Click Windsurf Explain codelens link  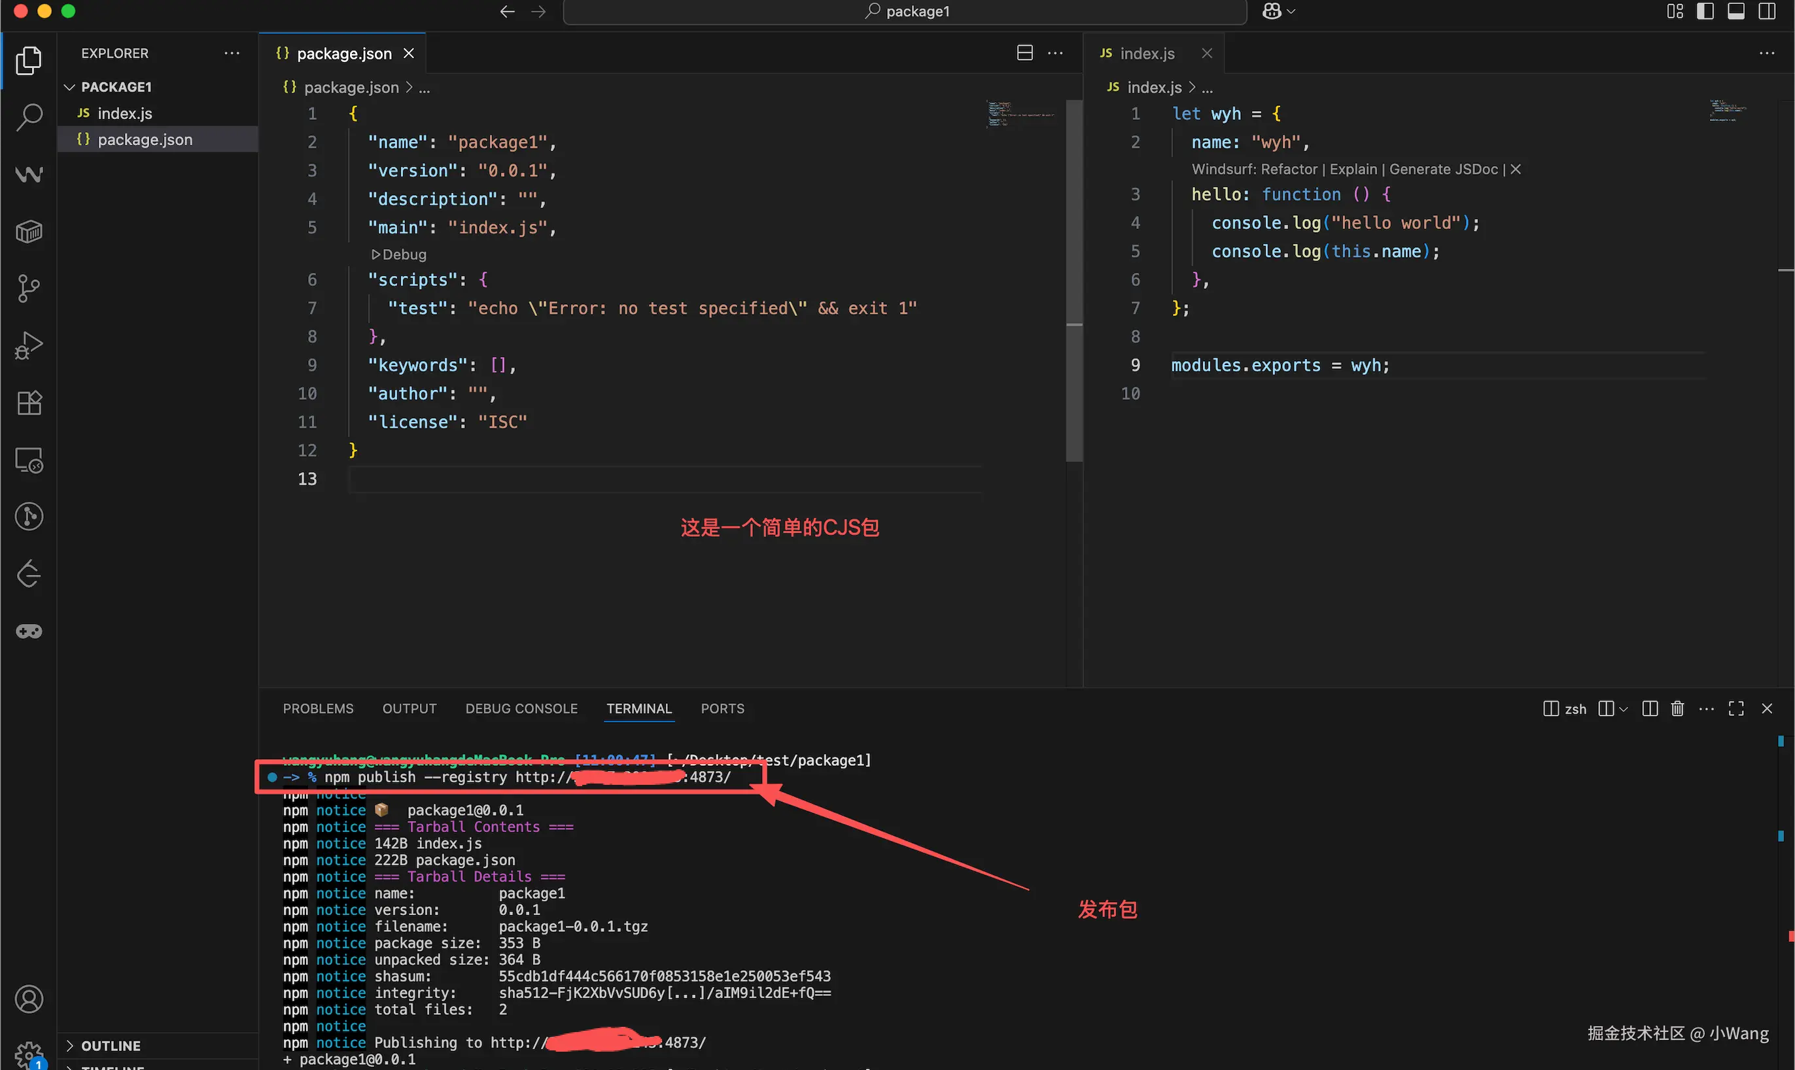point(1353,169)
